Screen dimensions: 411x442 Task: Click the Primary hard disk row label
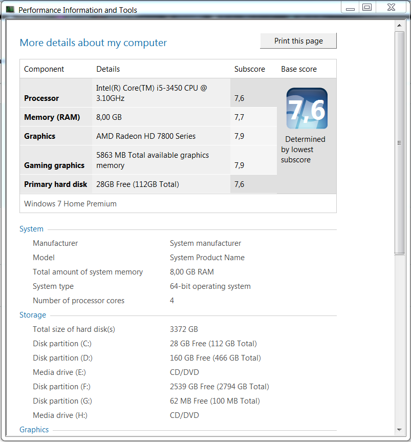(x=56, y=184)
